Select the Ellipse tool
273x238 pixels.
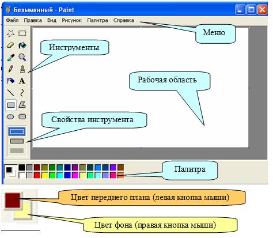pyautogui.click(x=10, y=116)
